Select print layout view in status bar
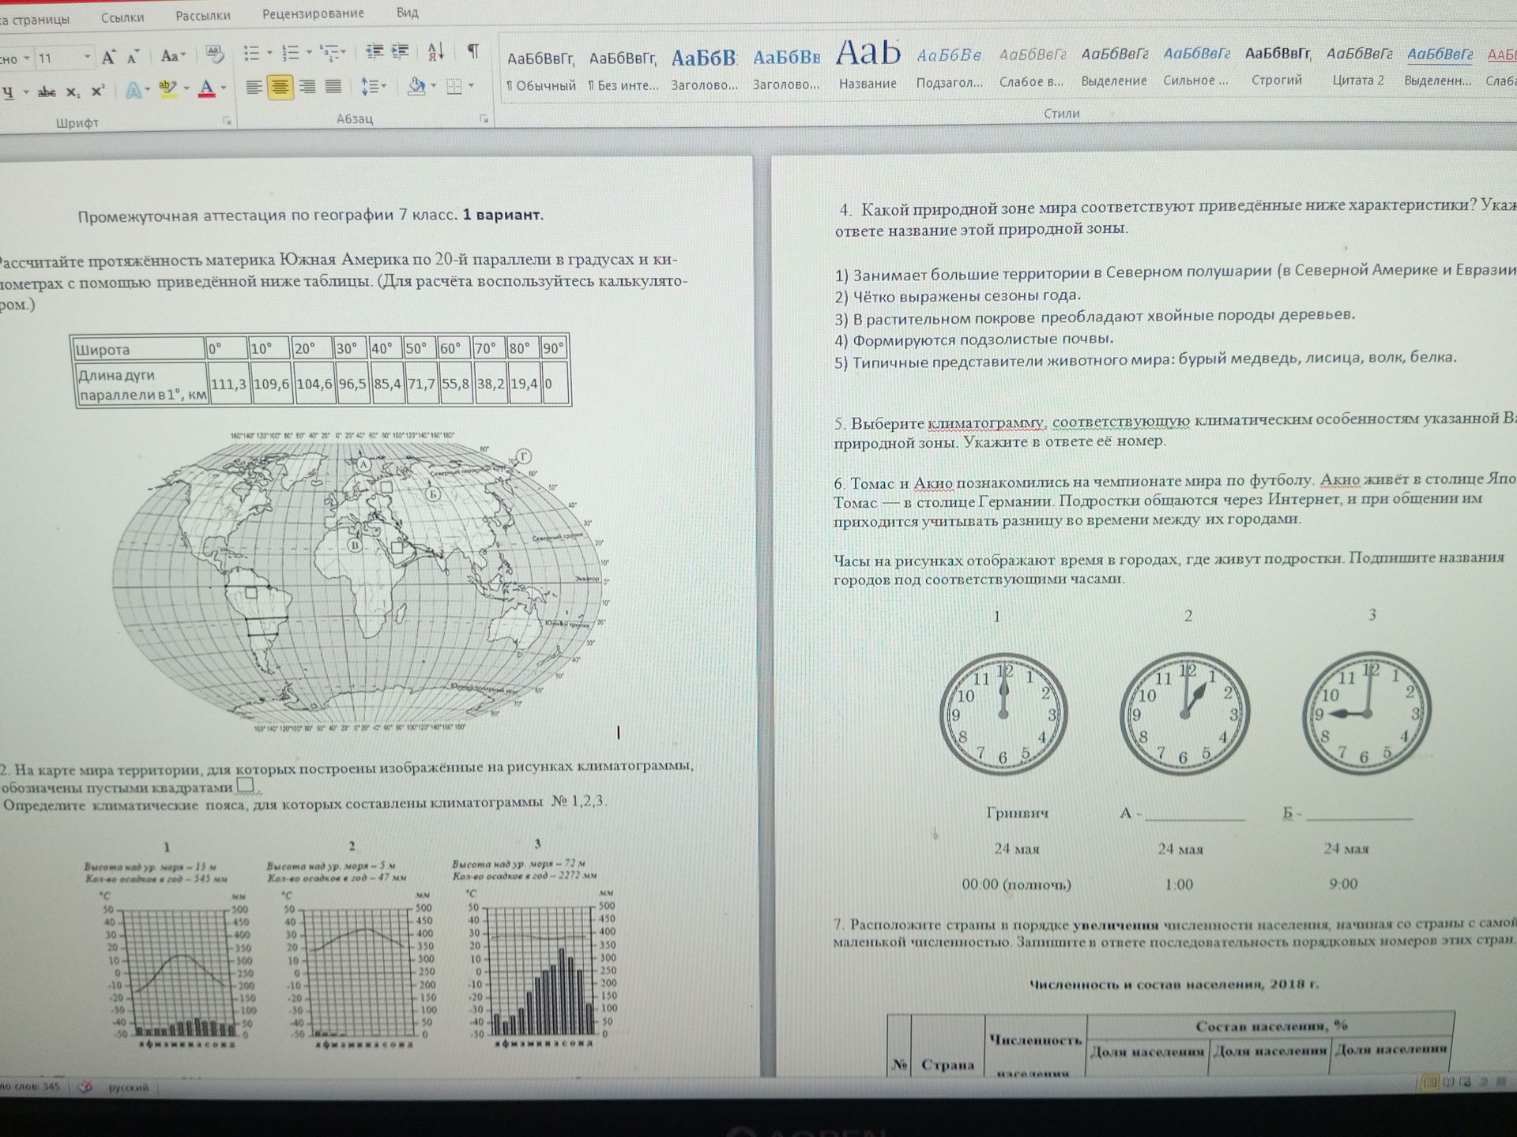 click(x=1429, y=1083)
